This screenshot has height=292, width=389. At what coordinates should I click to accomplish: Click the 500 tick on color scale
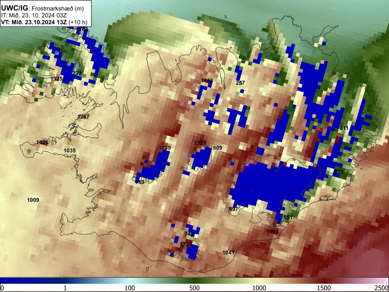(194, 288)
